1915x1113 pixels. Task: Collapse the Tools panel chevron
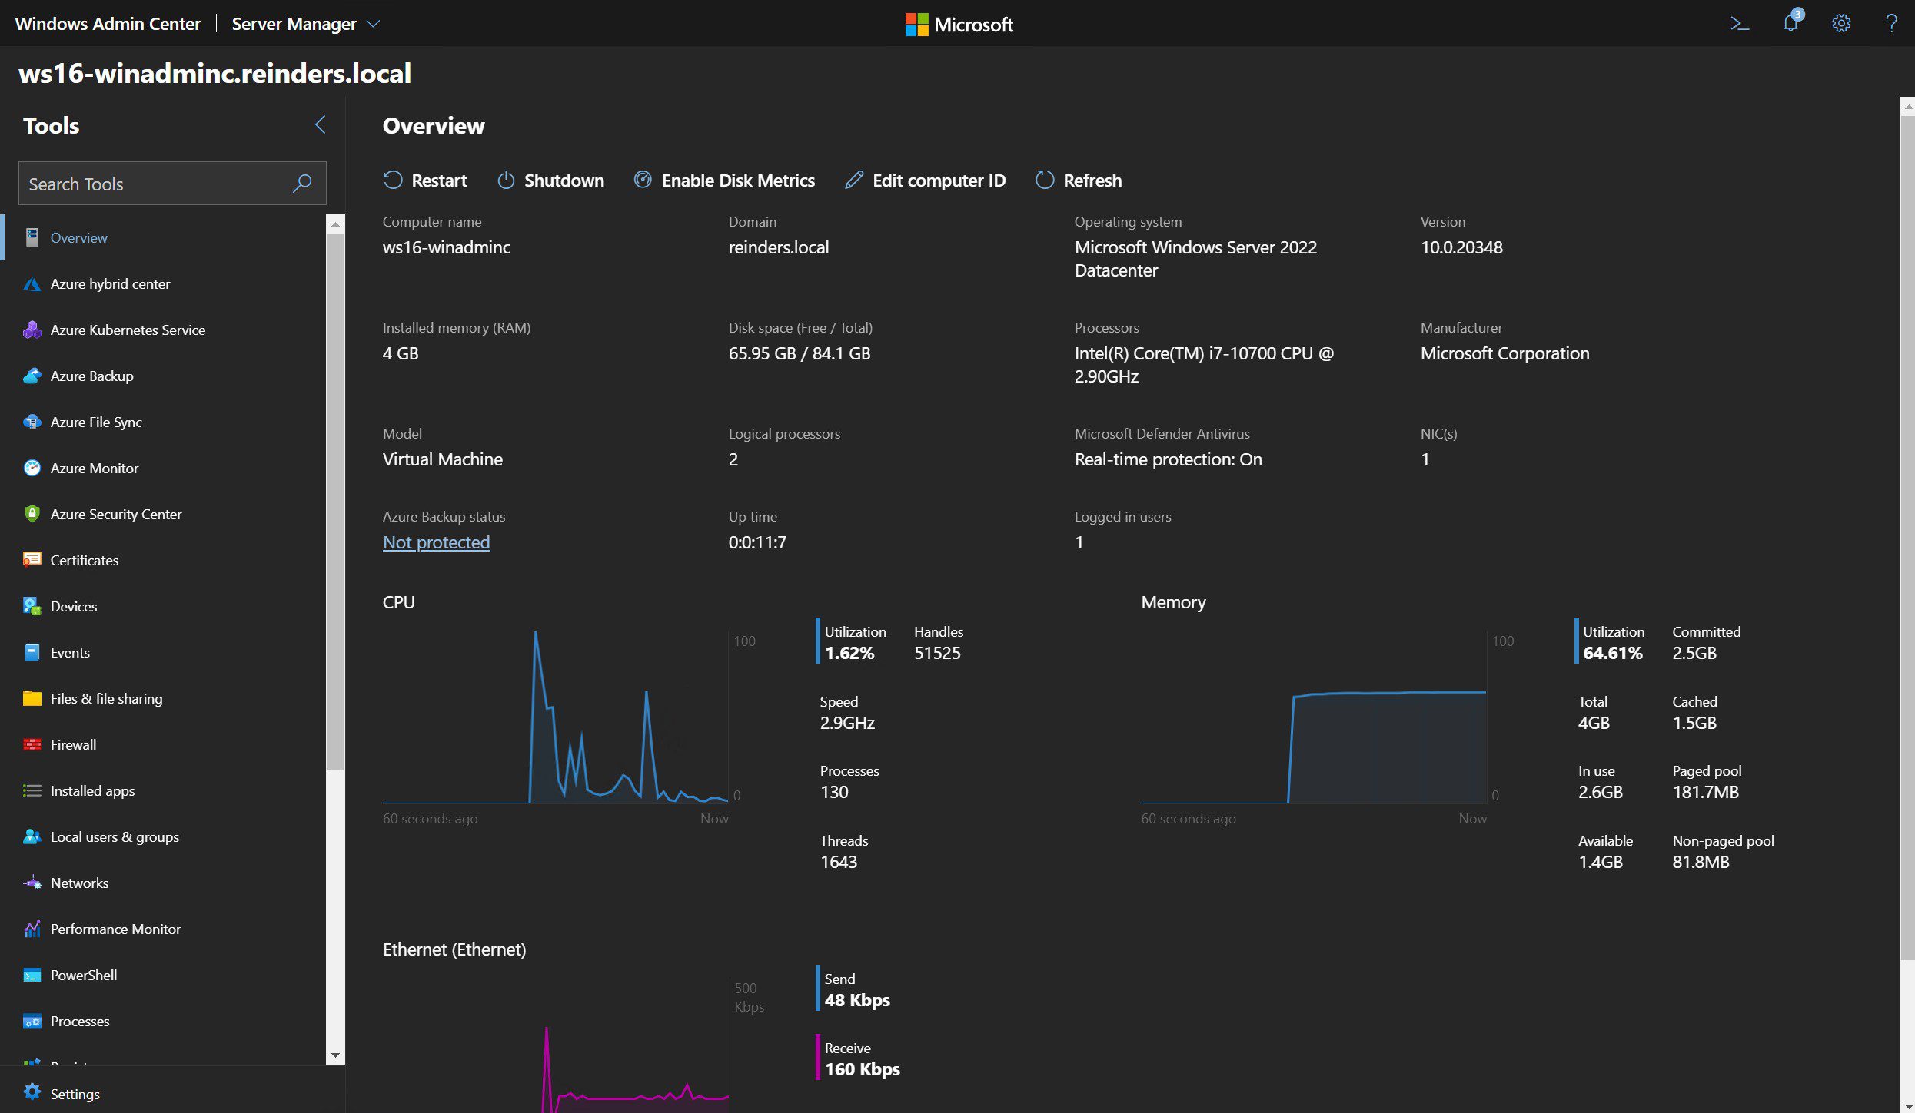pyautogui.click(x=321, y=125)
